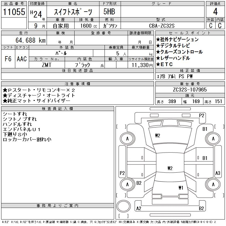This screenshot has height=226, width=226.
Task: Select lot number 11055
Action: click(14, 12)
